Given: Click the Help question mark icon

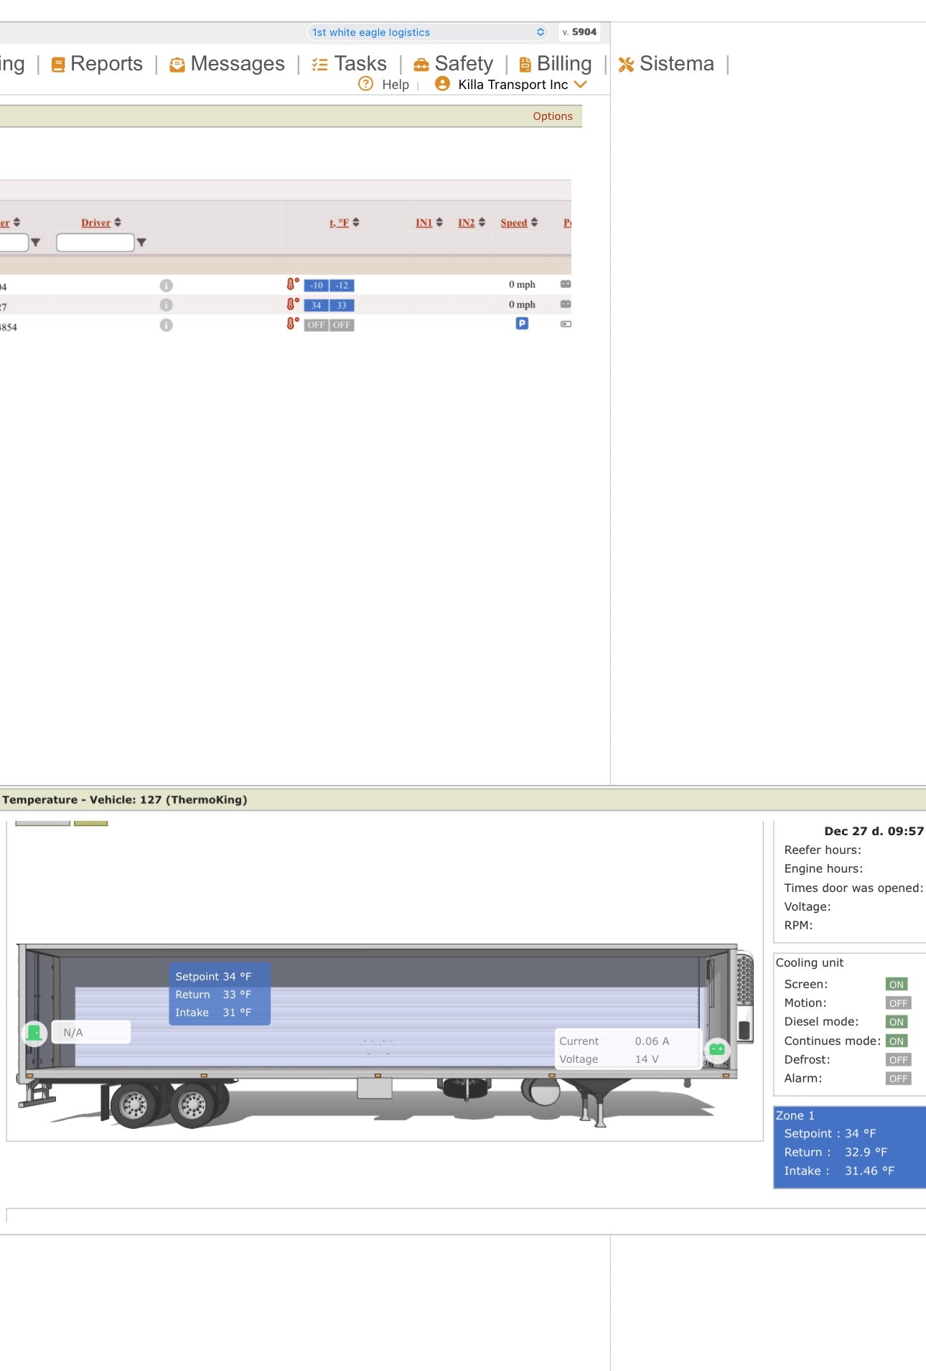Looking at the screenshot, I should tap(365, 84).
